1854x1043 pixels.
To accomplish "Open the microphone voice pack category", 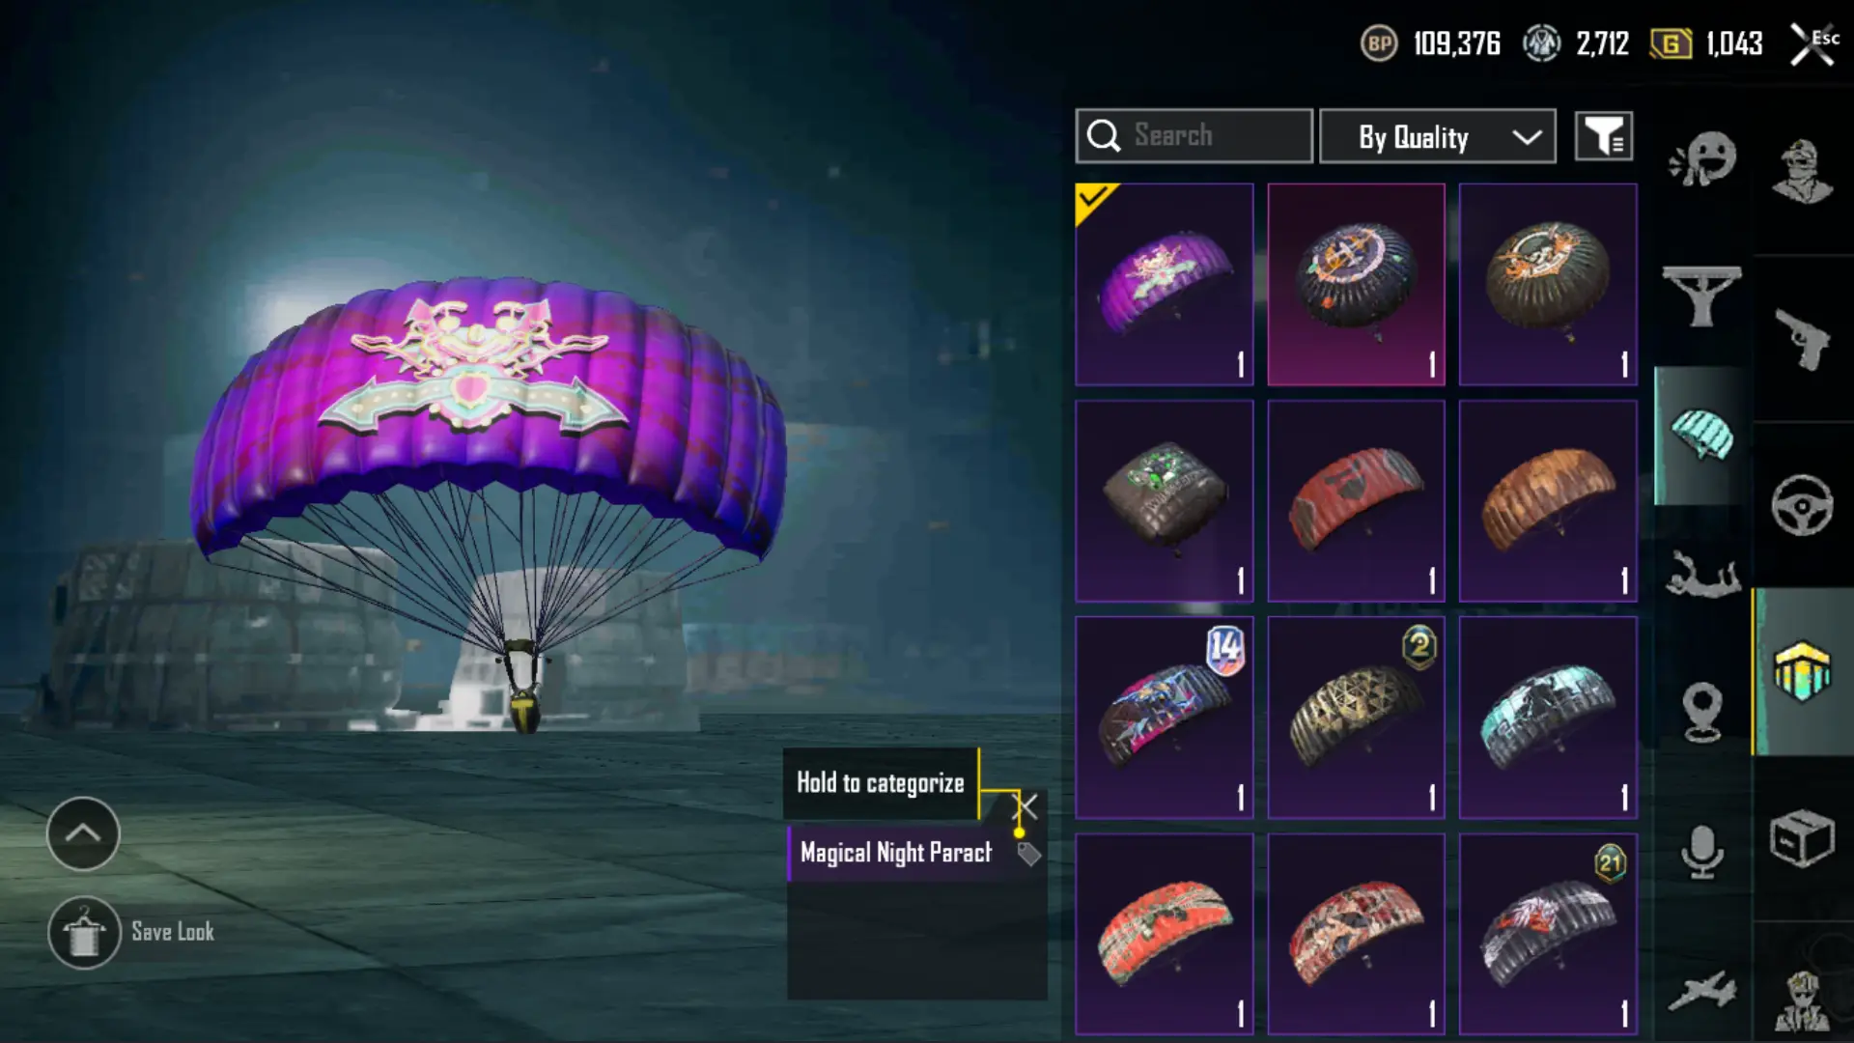I will [x=1702, y=852].
